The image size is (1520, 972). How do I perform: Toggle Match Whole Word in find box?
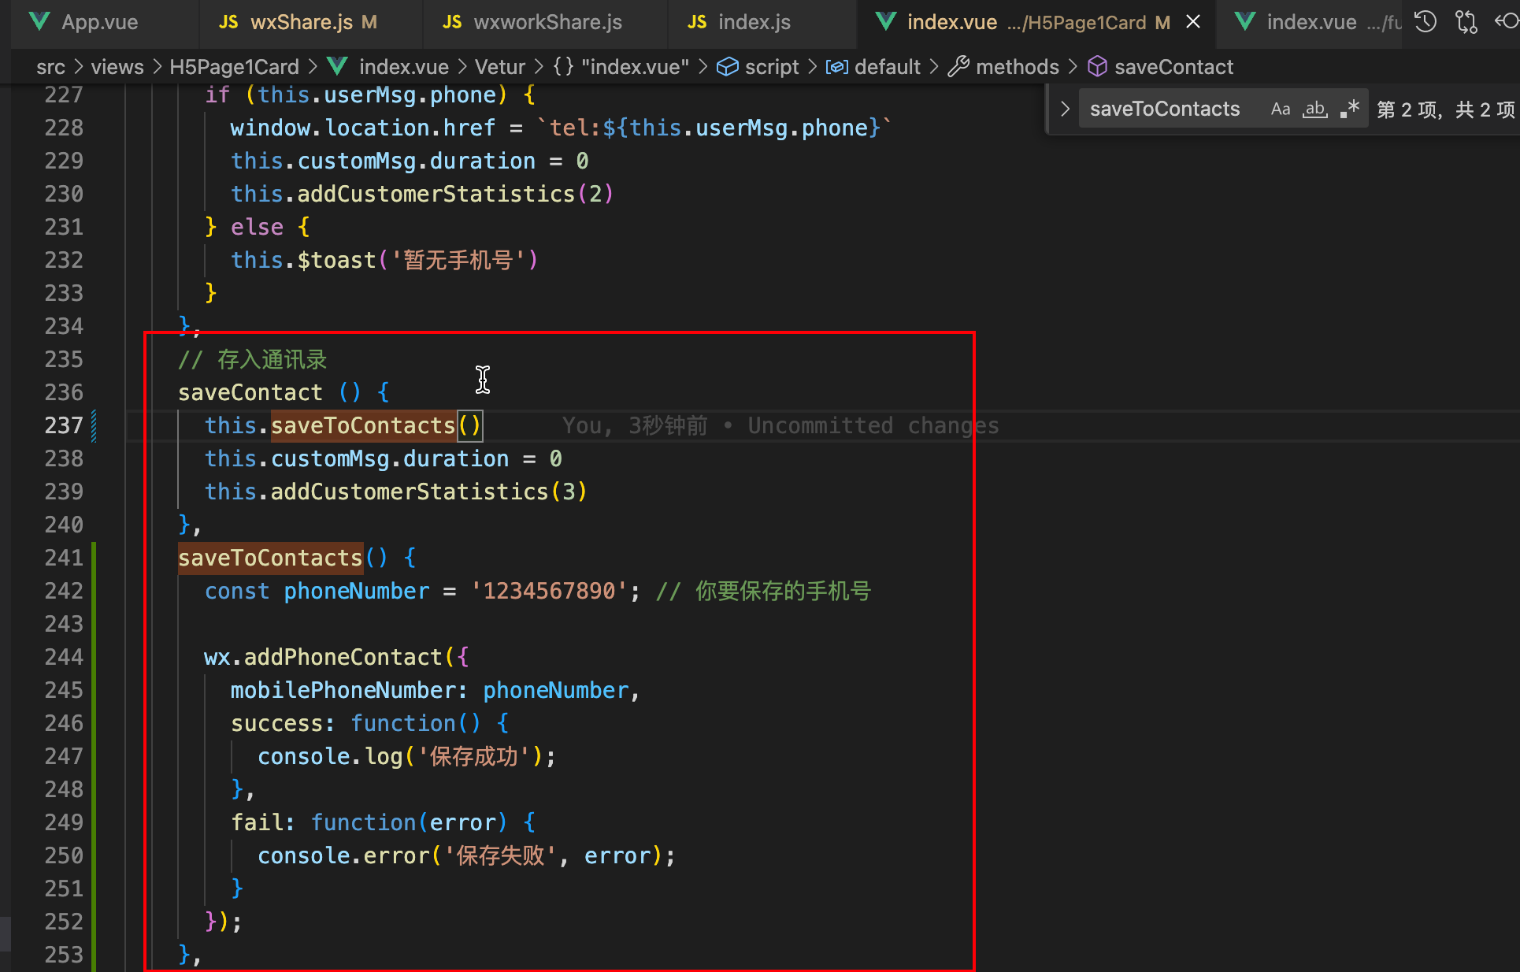point(1314,109)
